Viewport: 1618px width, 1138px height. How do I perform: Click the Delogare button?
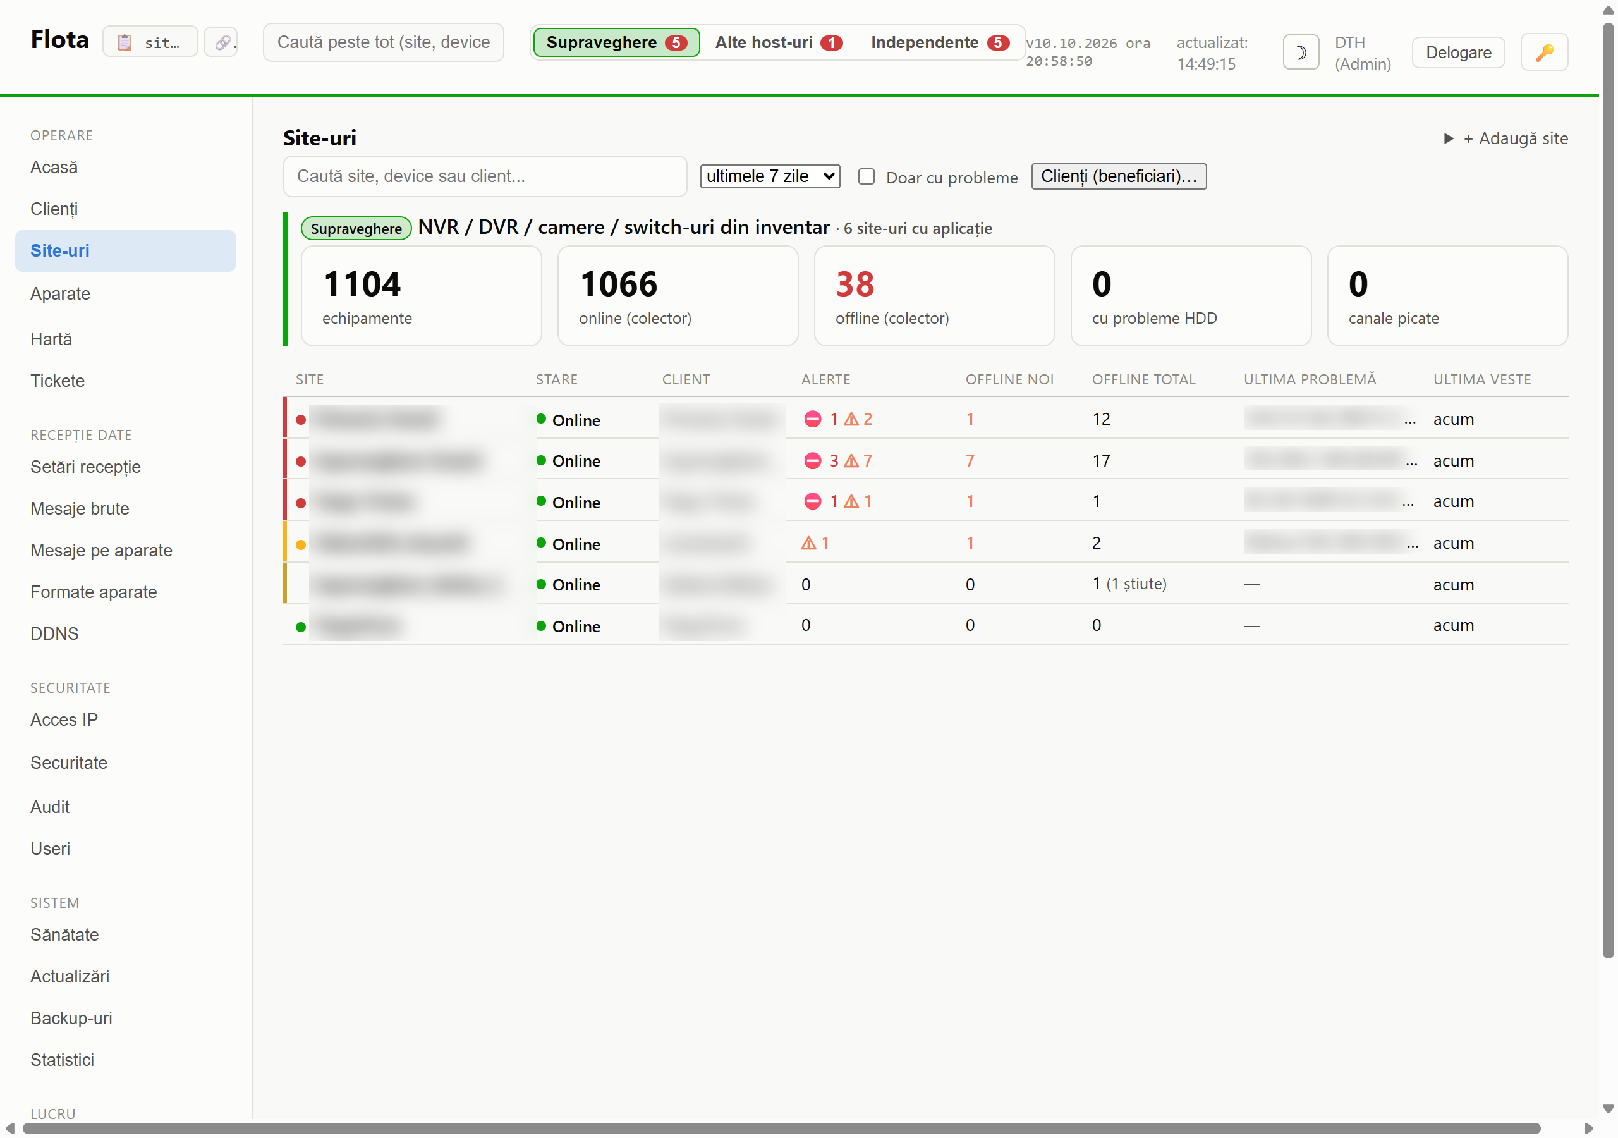point(1458,52)
